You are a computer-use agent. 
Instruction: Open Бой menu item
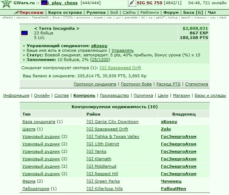(x=114, y=12)
